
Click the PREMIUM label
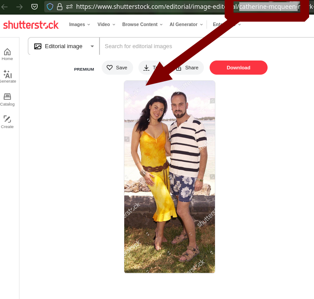(84, 69)
